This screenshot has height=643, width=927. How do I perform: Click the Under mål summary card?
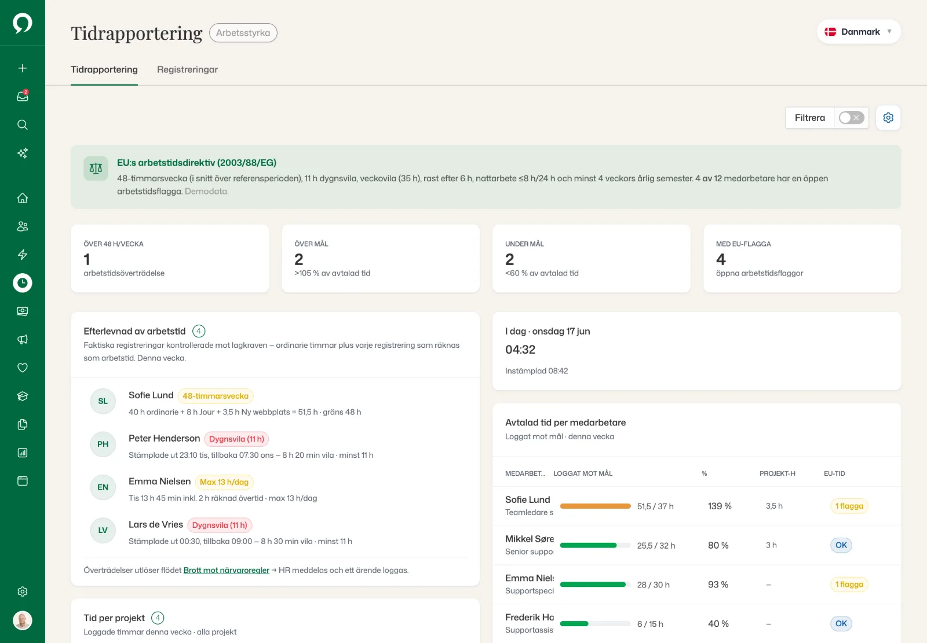[x=592, y=259]
